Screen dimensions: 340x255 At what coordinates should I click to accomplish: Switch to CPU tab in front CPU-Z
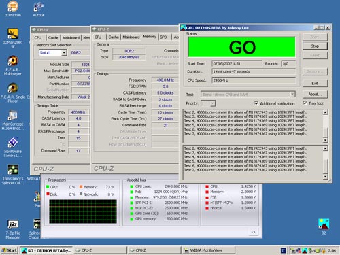click(98, 37)
